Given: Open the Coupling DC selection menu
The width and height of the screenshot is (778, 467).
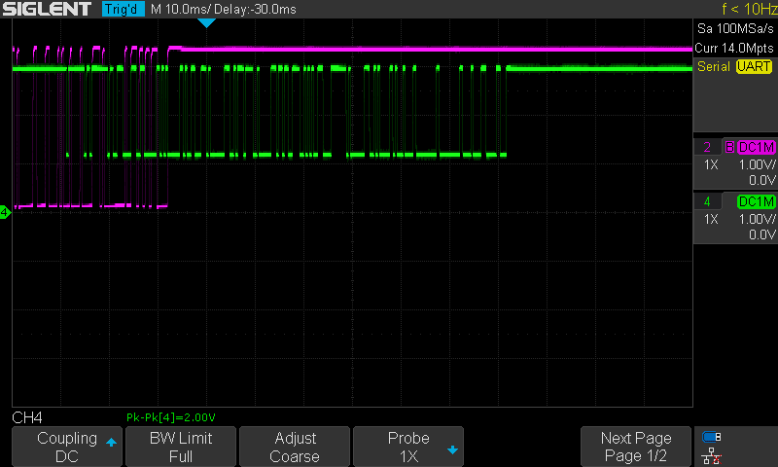Looking at the screenshot, I should tap(66, 447).
